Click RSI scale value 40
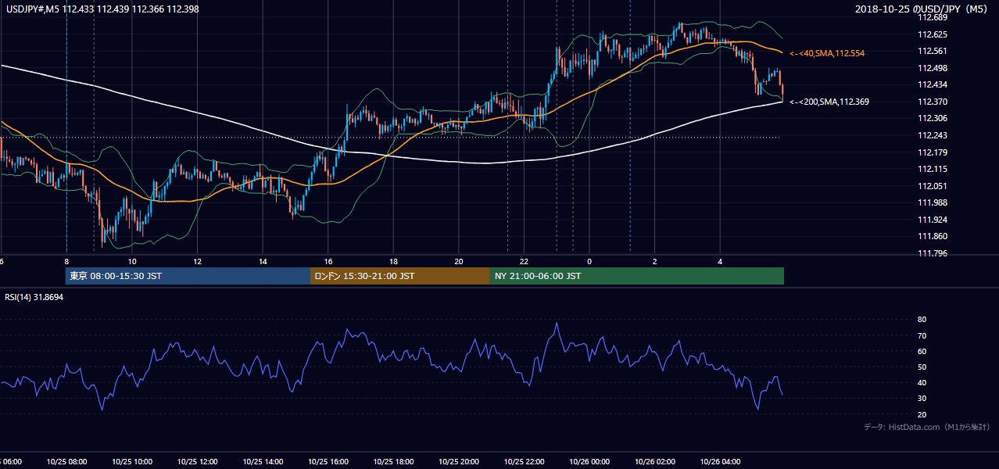 tap(922, 382)
